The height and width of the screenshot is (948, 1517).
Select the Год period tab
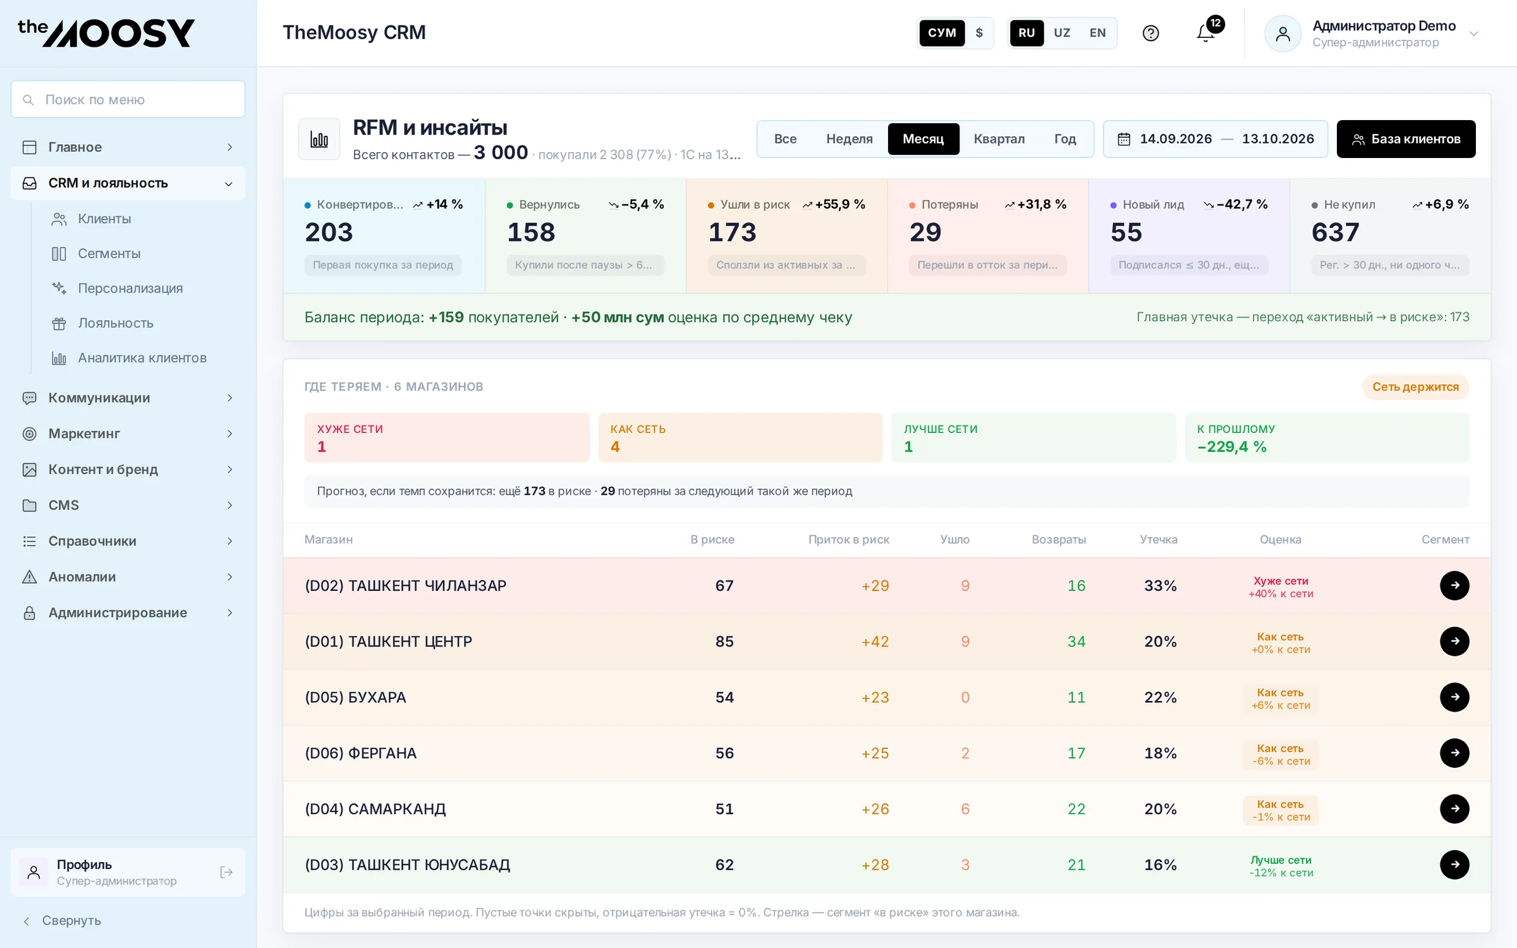click(1065, 139)
